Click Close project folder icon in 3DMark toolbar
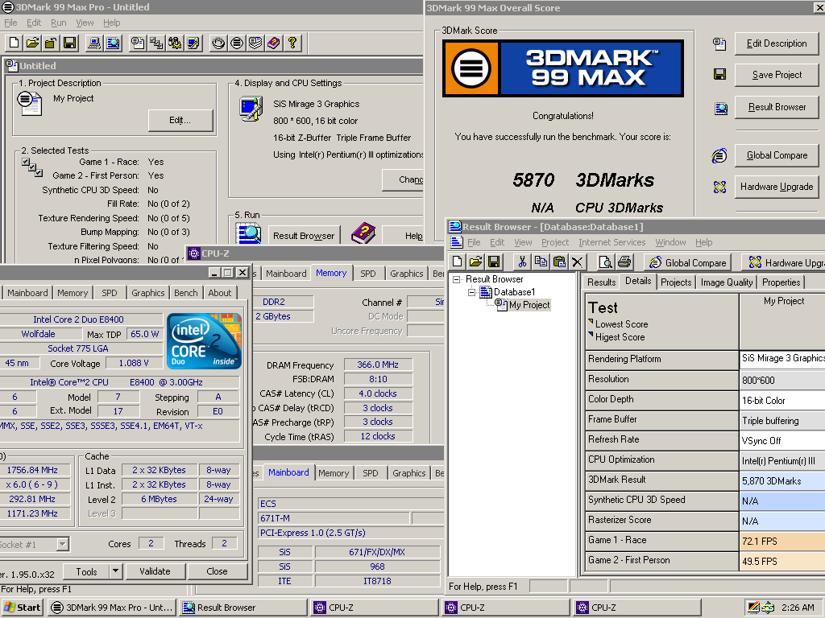825x618 pixels. (x=51, y=43)
